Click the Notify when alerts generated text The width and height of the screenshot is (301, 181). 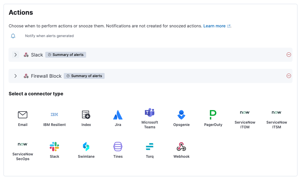[49, 36]
